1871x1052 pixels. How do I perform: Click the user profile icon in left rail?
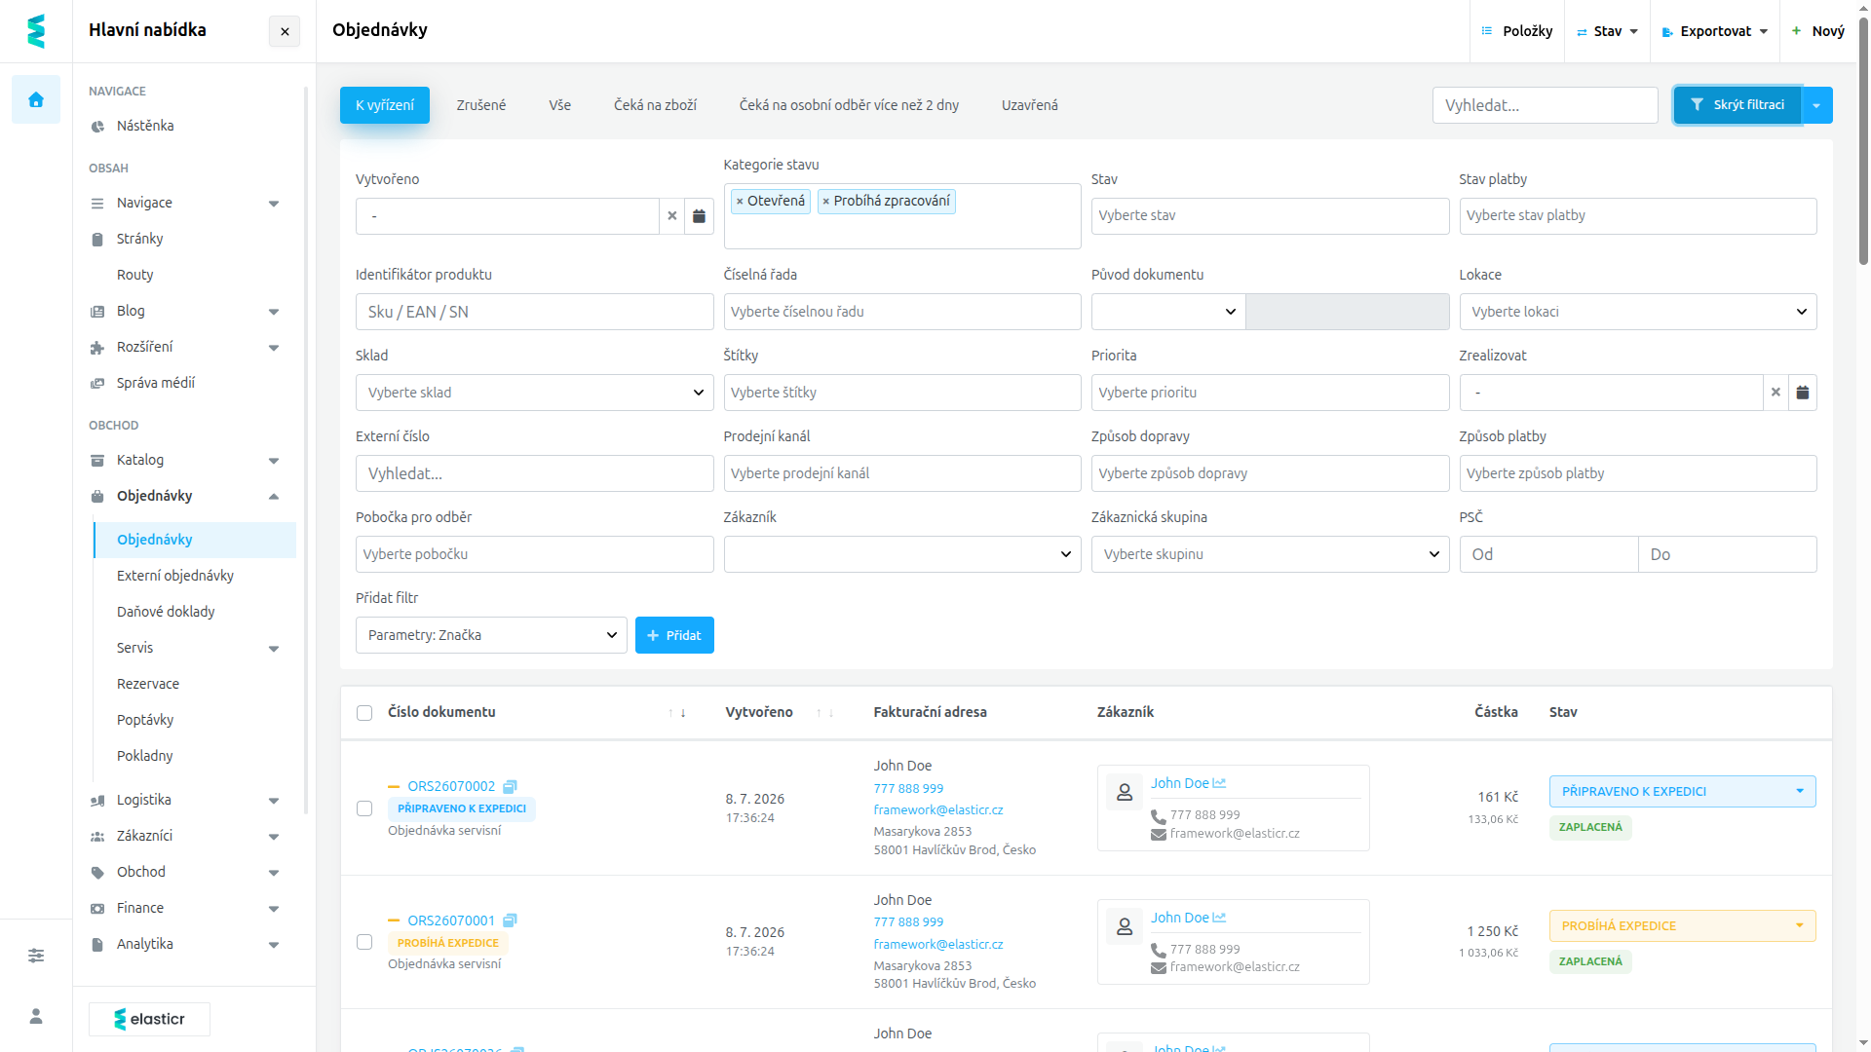tap(36, 1016)
